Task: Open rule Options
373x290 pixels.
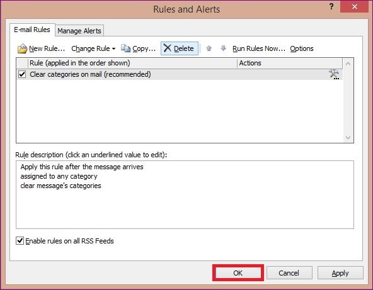Action: point(302,48)
